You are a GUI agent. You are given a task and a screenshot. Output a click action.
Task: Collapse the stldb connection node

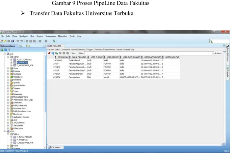pyautogui.click(x=5, y=131)
